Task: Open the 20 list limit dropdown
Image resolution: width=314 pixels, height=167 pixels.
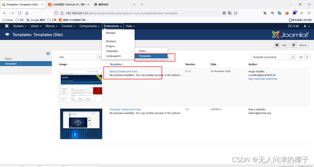Action: click(x=303, y=57)
